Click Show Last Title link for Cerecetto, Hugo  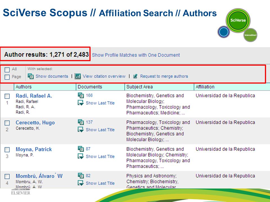pyautogui.click(x=100, y=130)
